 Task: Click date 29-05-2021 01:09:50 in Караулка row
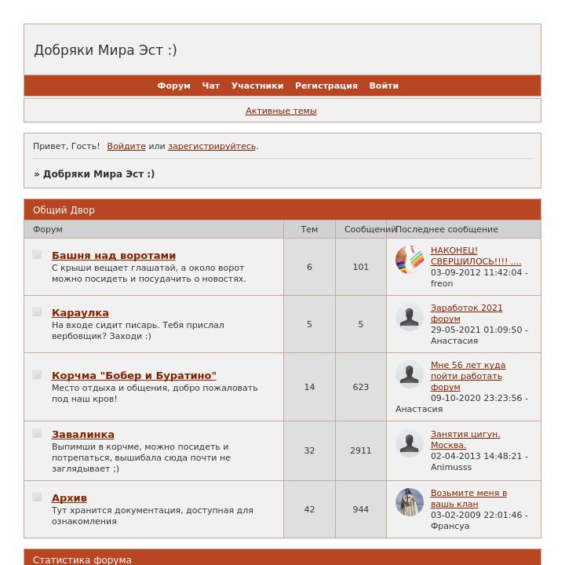[x=476, y=330]
